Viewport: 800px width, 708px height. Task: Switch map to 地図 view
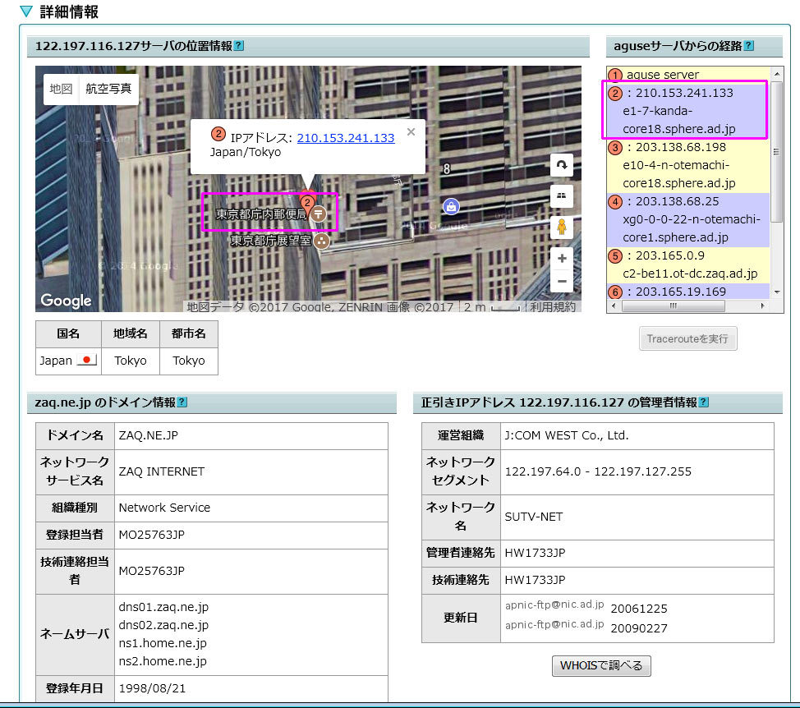62,90
